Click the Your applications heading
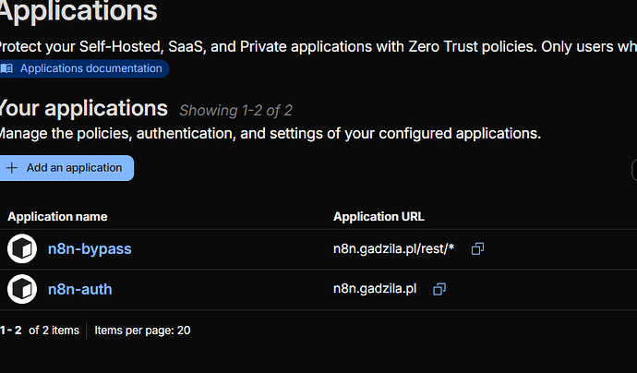The image size is (637, 373). (83, 108)
